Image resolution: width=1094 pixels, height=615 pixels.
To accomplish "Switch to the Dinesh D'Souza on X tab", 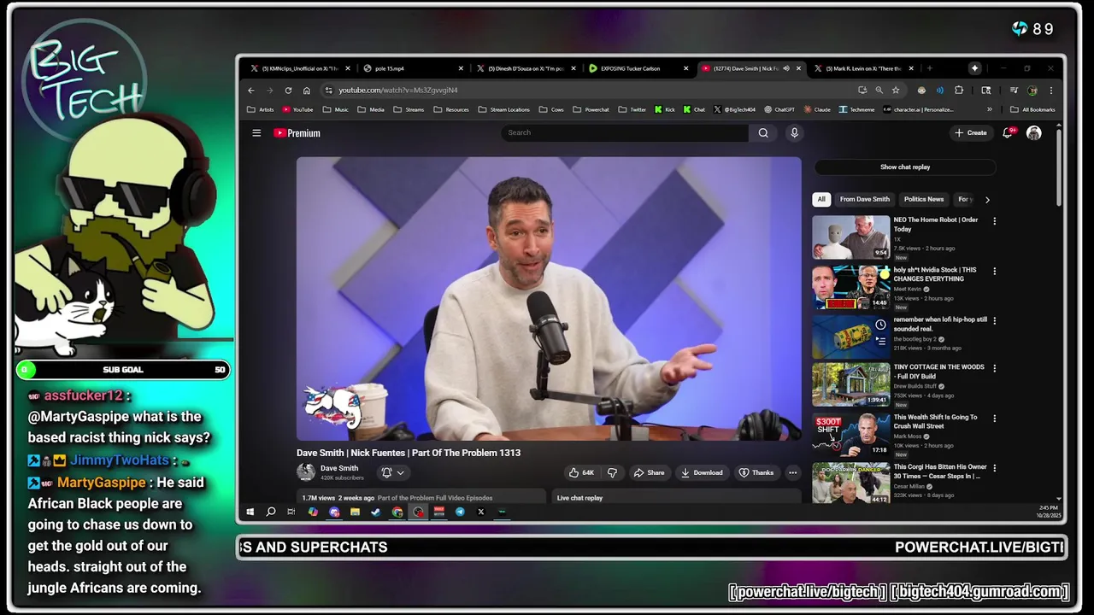I will coord(525,68).
